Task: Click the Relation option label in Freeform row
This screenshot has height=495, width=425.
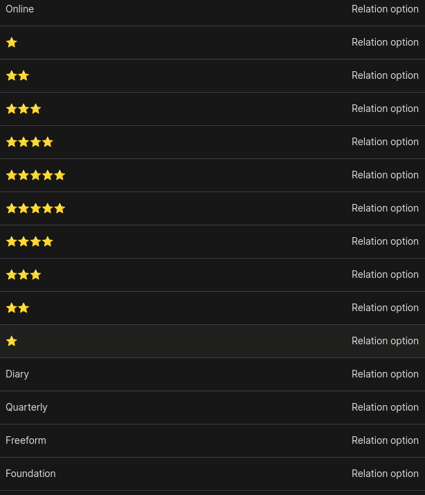Action: (385, 440)
